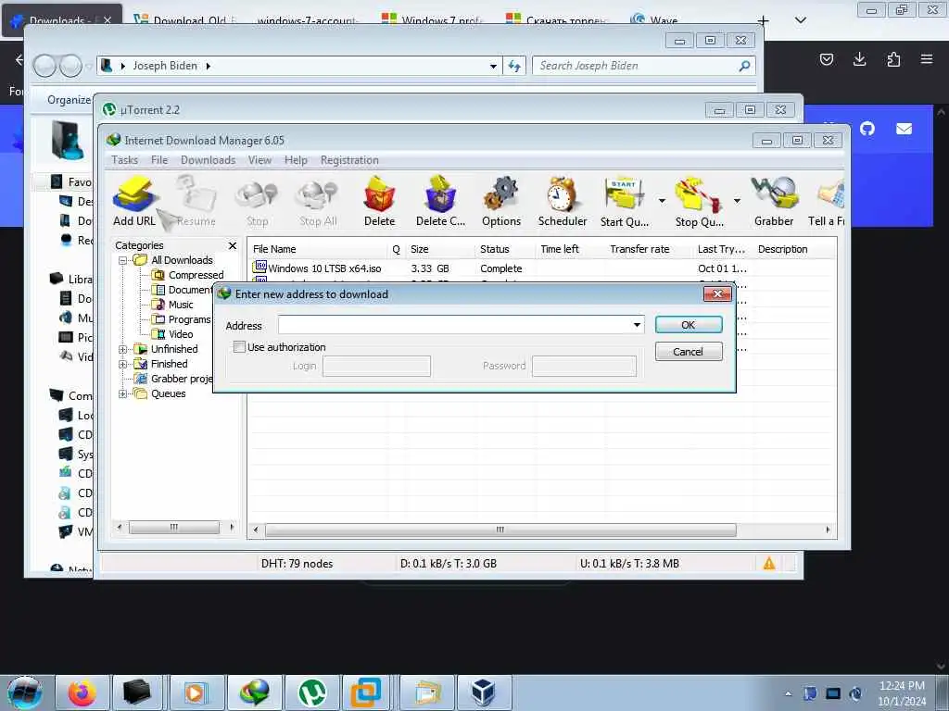Open IDM Options gear icon

(x=501, y=201)
